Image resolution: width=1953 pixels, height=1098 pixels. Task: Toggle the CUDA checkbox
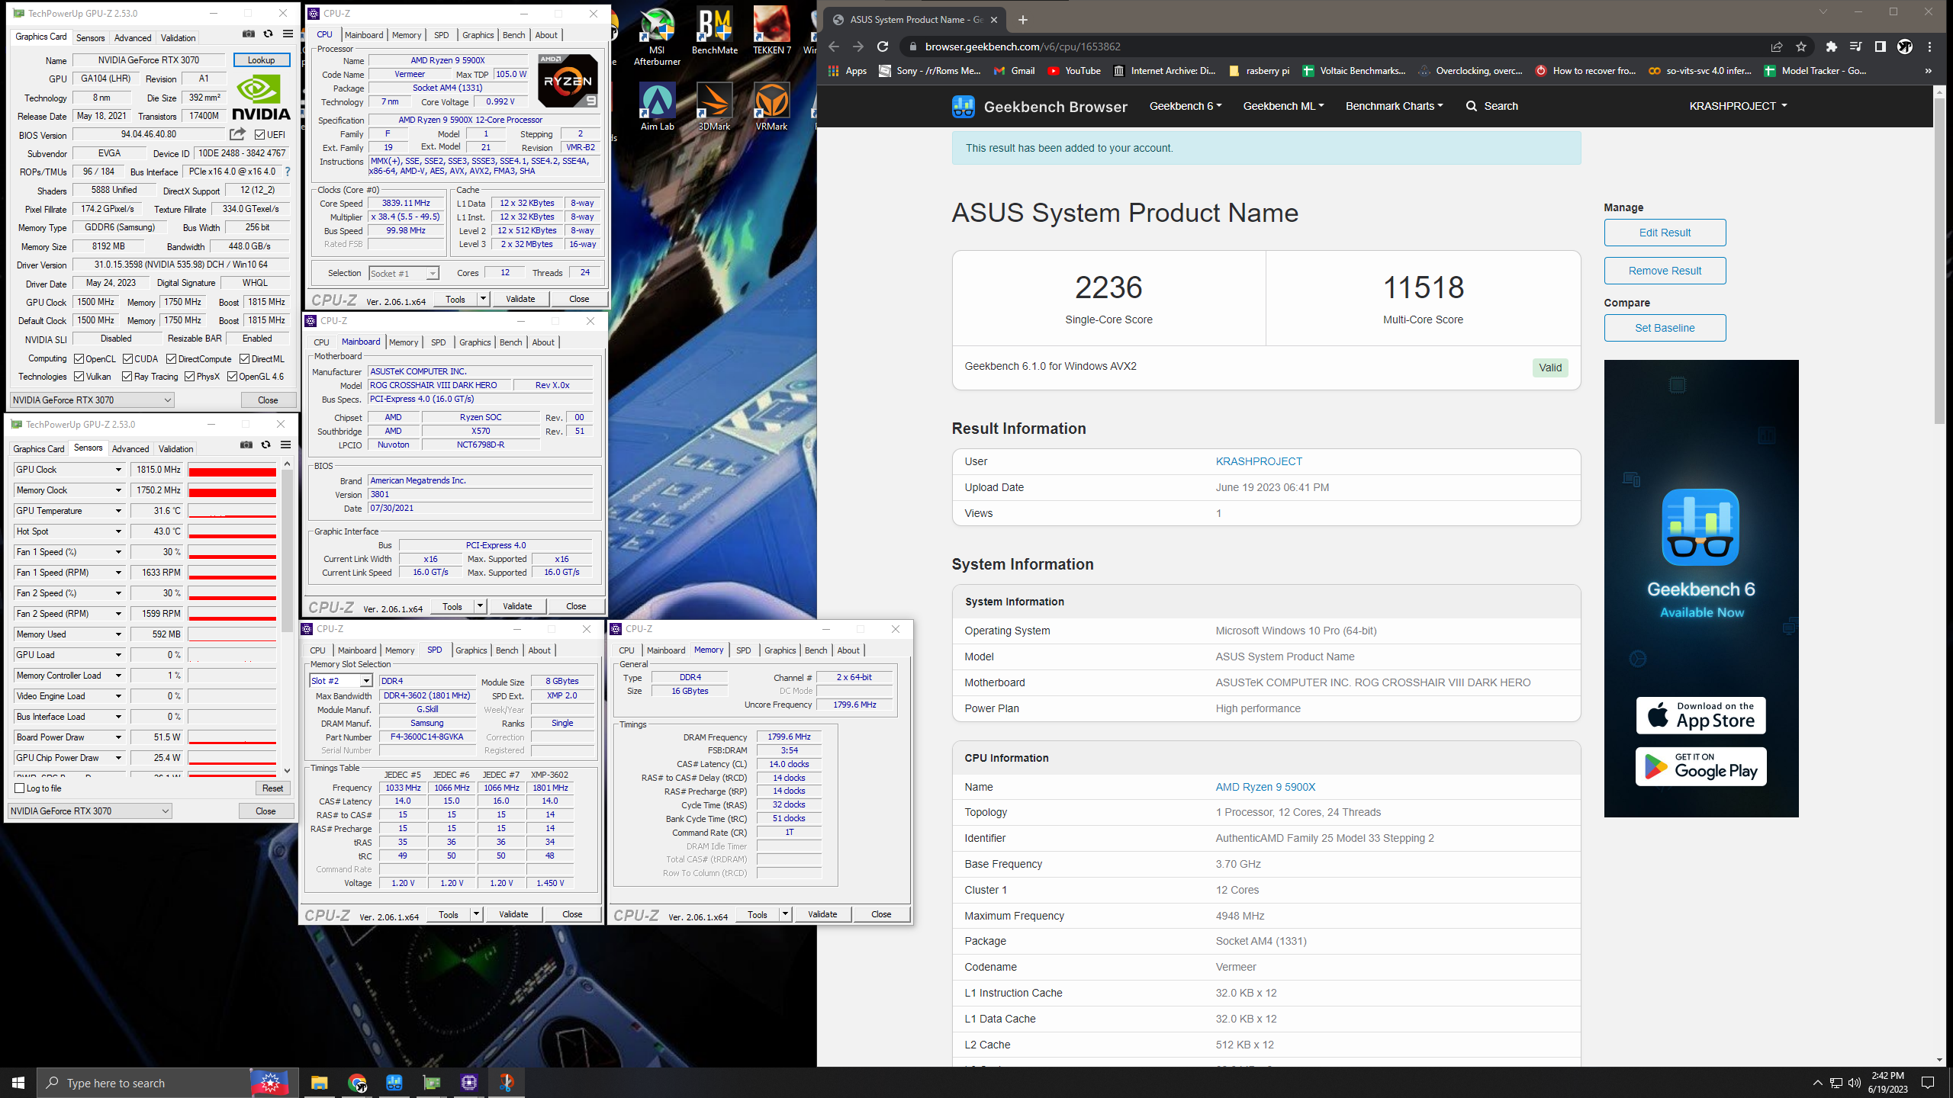[x=127, y=359]
